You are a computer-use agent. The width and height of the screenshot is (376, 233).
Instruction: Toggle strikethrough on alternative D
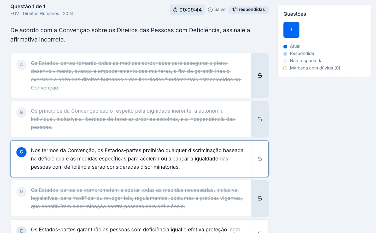click(x=260, y=198)
